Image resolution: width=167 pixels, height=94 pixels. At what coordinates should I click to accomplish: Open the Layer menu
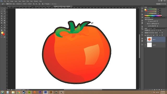(16, 1)
